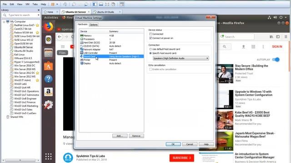
Task: Click OK in Virtual Machine Settings
Action: pos(173,144)
